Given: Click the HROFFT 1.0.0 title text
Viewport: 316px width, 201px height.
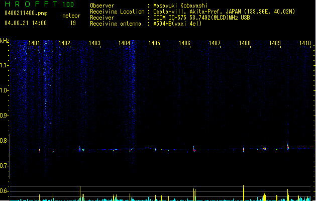Looking at the screenshot, I should 40,4.
